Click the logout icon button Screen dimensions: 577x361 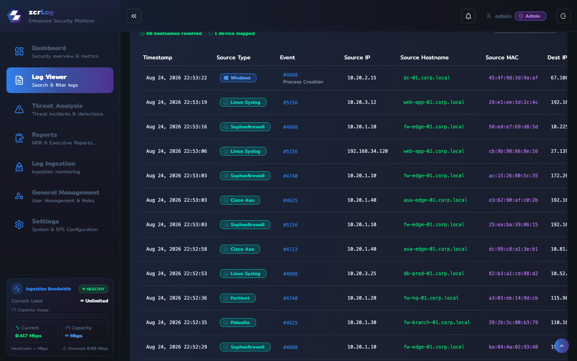click(x=563, y=16)
